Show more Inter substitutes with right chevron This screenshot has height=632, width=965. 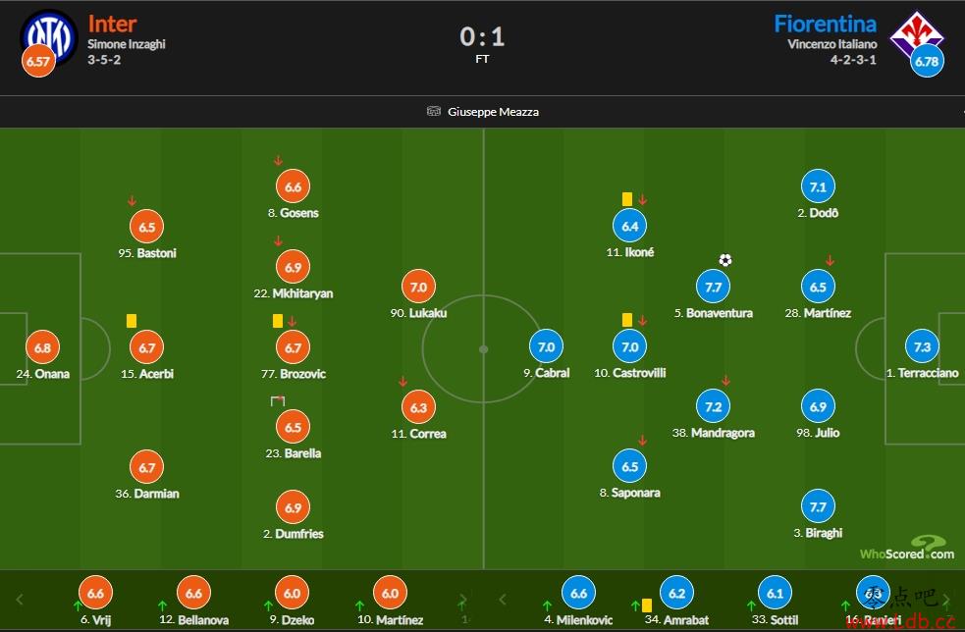pos(462,599)
